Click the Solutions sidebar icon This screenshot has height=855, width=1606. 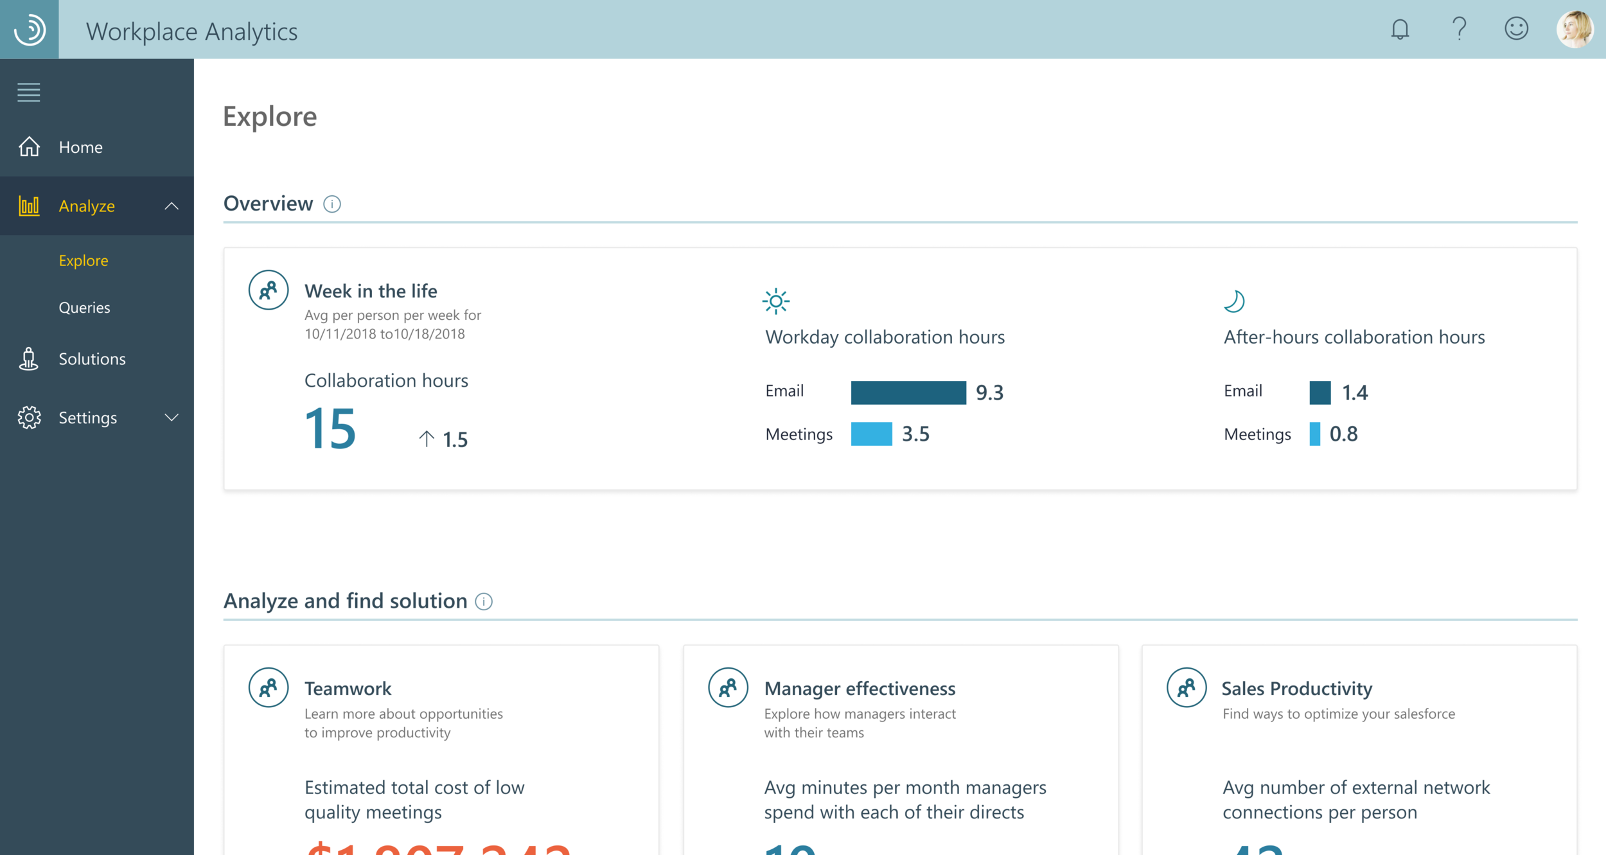[x=29, y=359]
